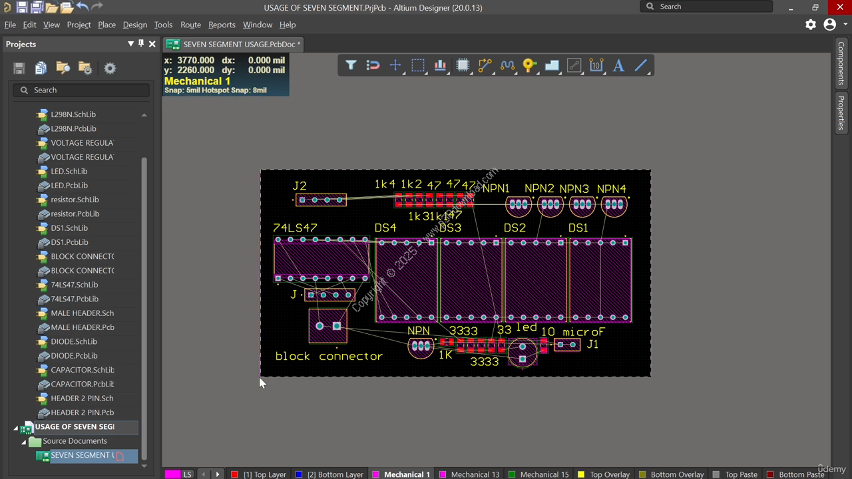The width and height of the screenshot is (852, 479).
Task: Select the SEVEN SEGMENT USAGE.PcbDoc tab
Action: [234, 44]
